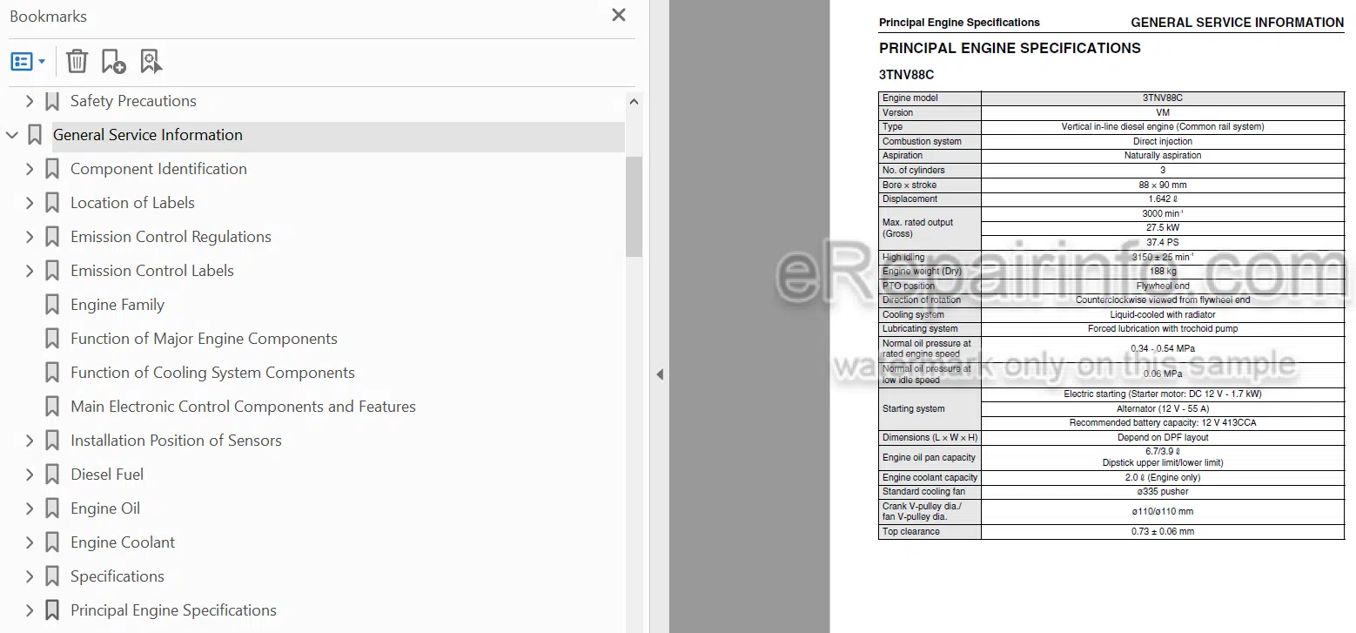Expand the Engine Oil bookmark
This screenshot has height=633, width=1356.
[30, 508]
